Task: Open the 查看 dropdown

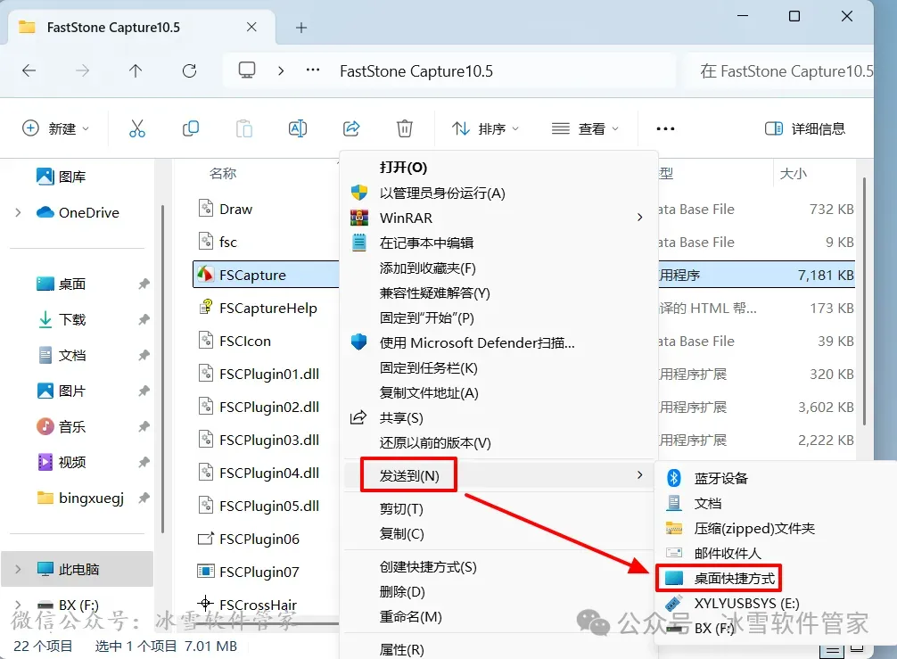Action: (x=585, y=128)
